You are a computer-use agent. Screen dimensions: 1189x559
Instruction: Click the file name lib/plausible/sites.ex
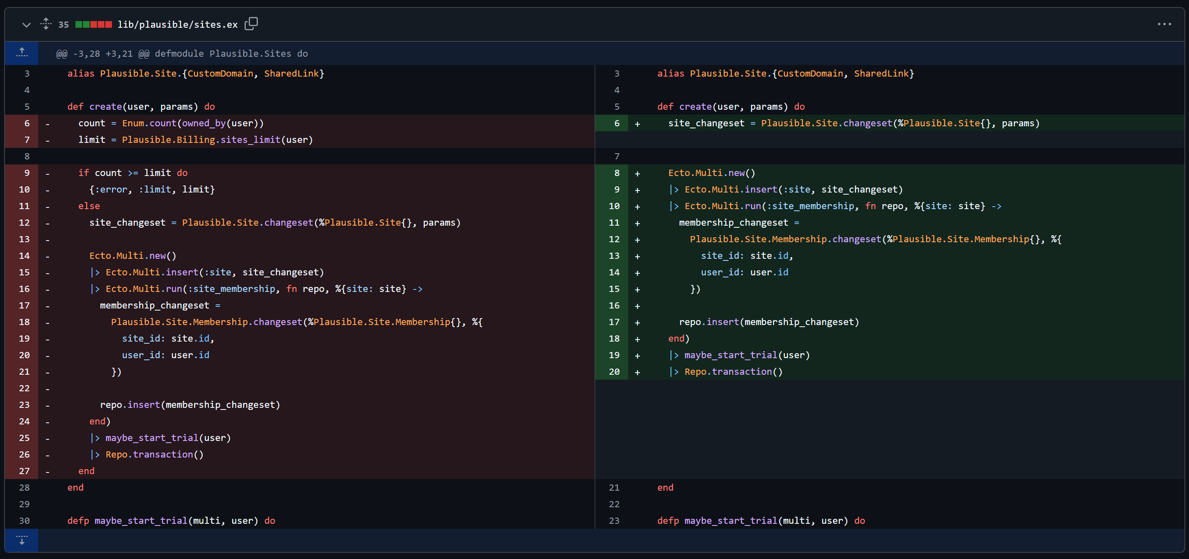point(178,24)
